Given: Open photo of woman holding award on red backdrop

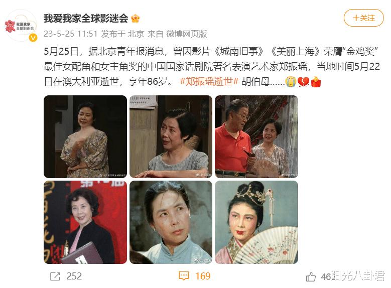Looking at the screenshot, I should tap(85, 222).
